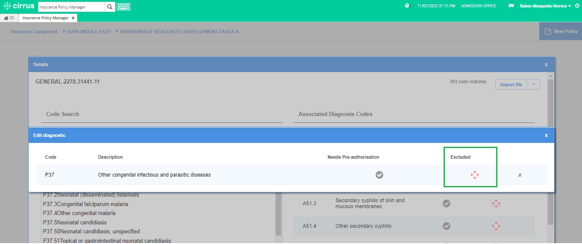Click the A51.3 code cell
The width and height of the screenshot is (582, 244).
[x=309, y=203]
